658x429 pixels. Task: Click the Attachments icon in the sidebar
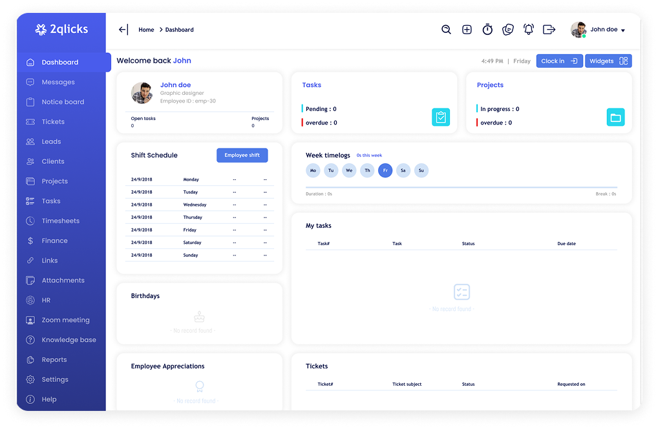point(30,280)
